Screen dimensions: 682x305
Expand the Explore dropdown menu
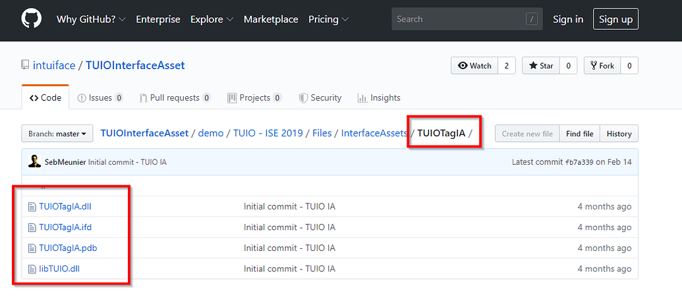click(212, 19)
